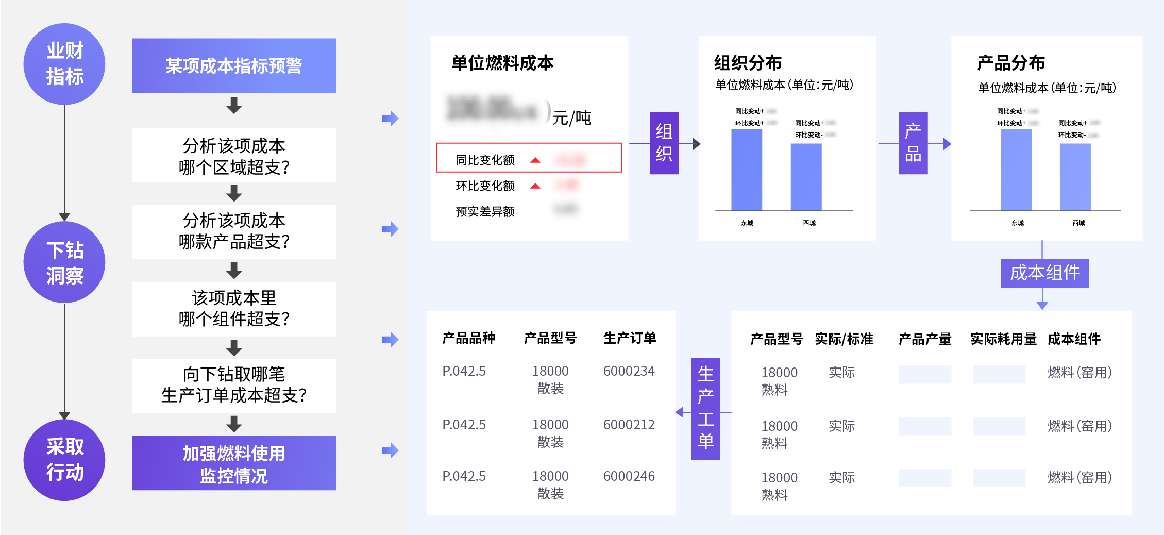Click P.042.5 in the row of order 6000246

point(464,476)
